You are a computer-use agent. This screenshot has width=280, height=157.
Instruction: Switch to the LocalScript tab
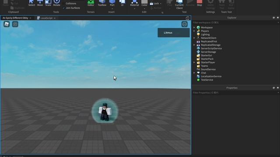click(45, 18)
